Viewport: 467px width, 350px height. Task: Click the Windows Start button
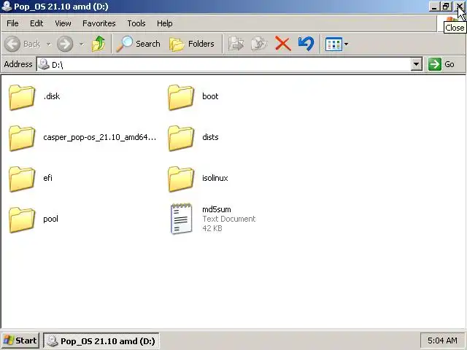point(20,341)
